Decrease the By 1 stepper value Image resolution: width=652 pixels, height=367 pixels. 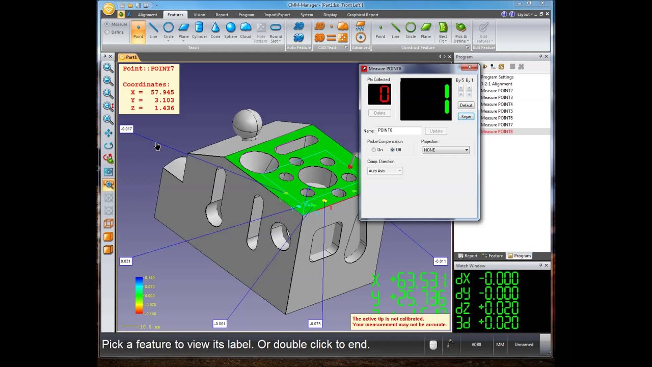tap(469, 94)
